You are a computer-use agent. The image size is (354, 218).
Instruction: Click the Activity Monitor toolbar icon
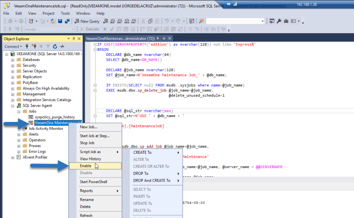pos(192,21)
